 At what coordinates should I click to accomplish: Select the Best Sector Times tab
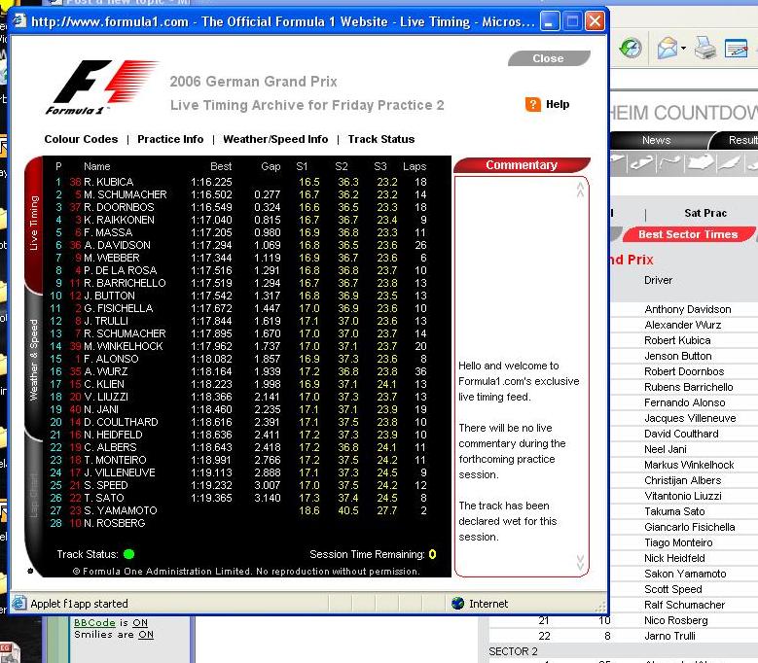[687, 234]
